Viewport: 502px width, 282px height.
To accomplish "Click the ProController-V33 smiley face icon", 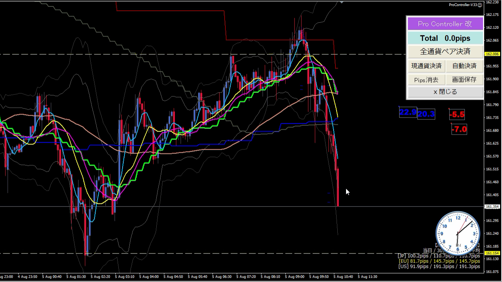I will [x=480, y=5].
